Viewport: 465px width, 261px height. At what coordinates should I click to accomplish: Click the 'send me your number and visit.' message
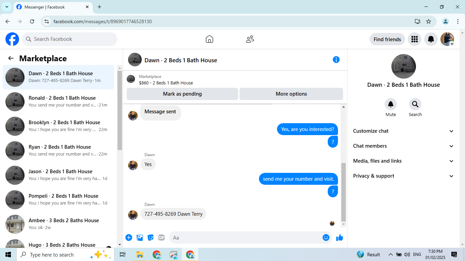298,179
